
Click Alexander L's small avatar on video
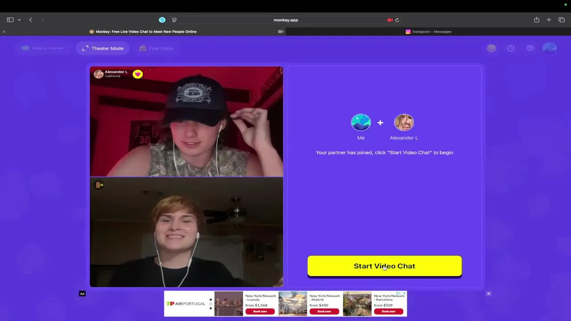coord(99,74)
